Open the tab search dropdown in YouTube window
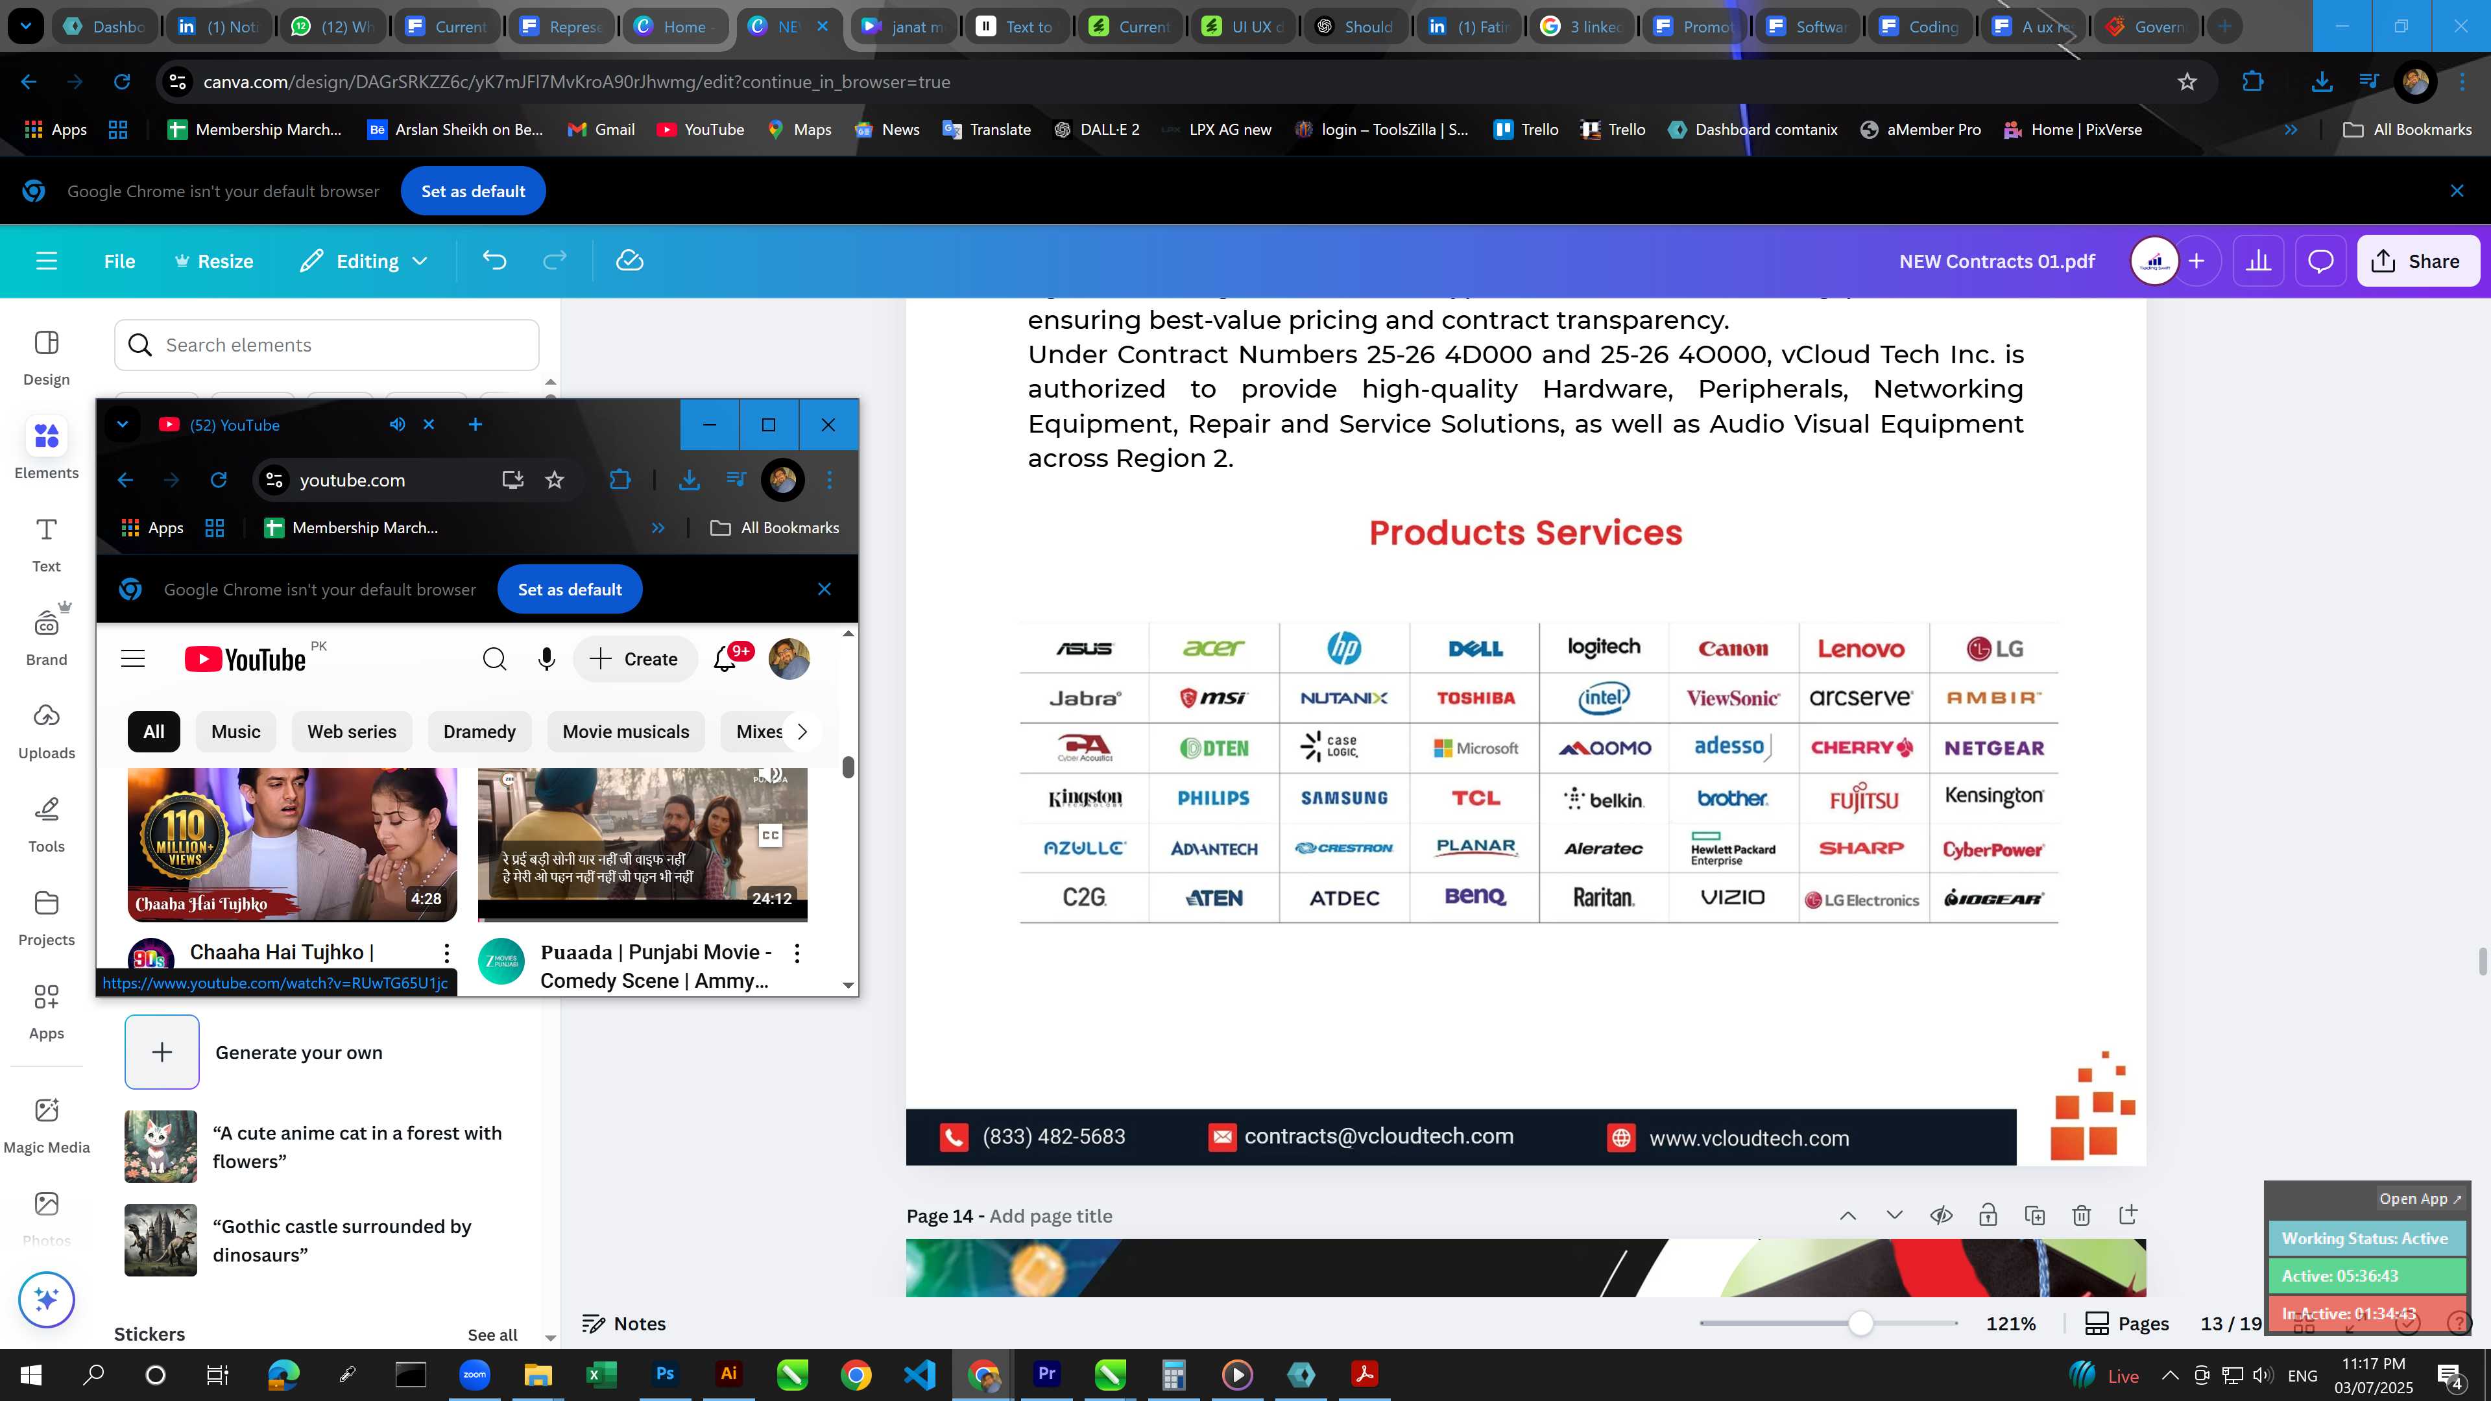The width and height of the screenshot is (2491, 1401). [x=122, y=424]
